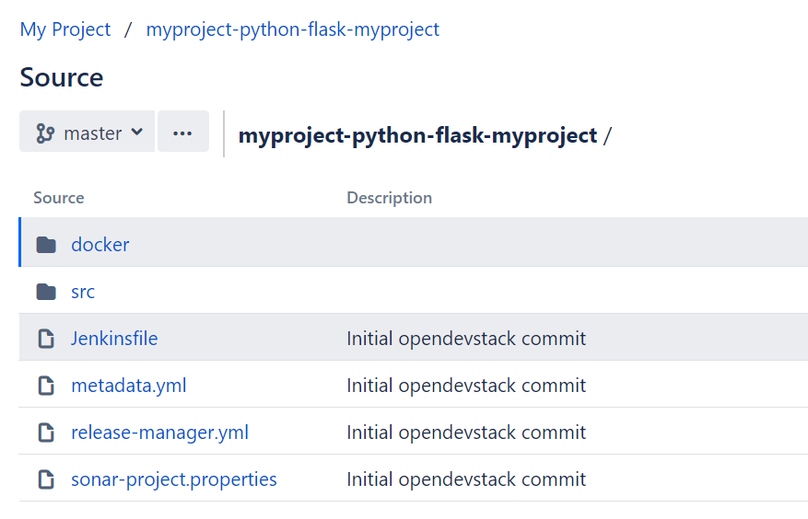This screenshot has height=519, width=808.
Task: Click the sonar-project.properties file icon
Action: click(x=46, y=479)
